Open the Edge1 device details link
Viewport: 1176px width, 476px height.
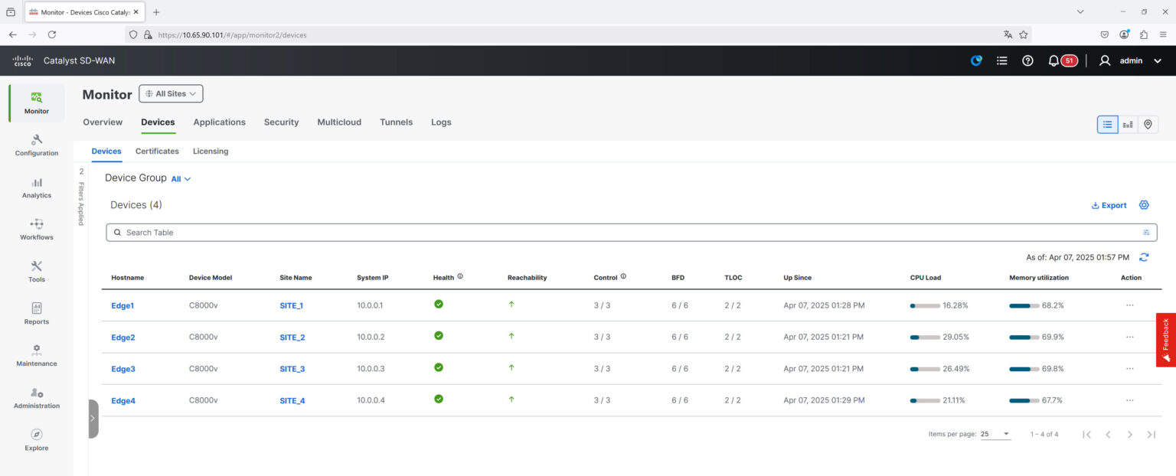tap(122, 305)
